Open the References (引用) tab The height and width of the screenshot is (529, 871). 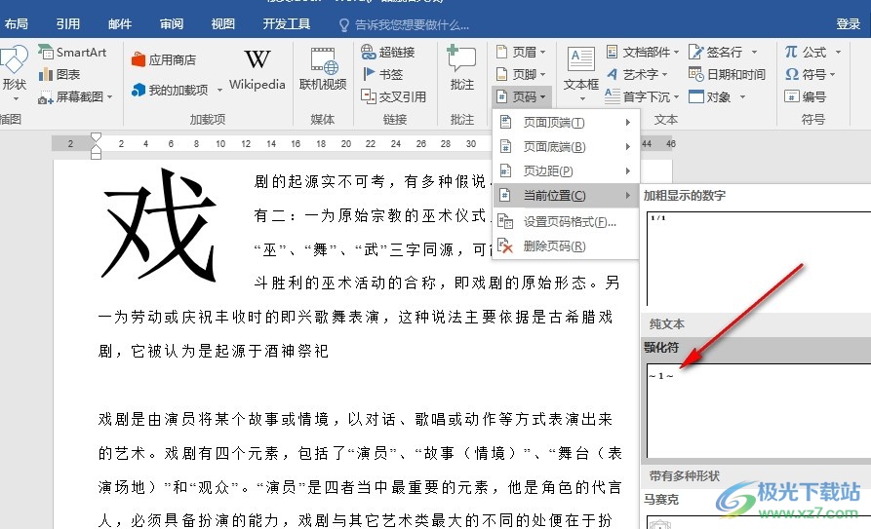pyautogui.click(x=67, y=24)
